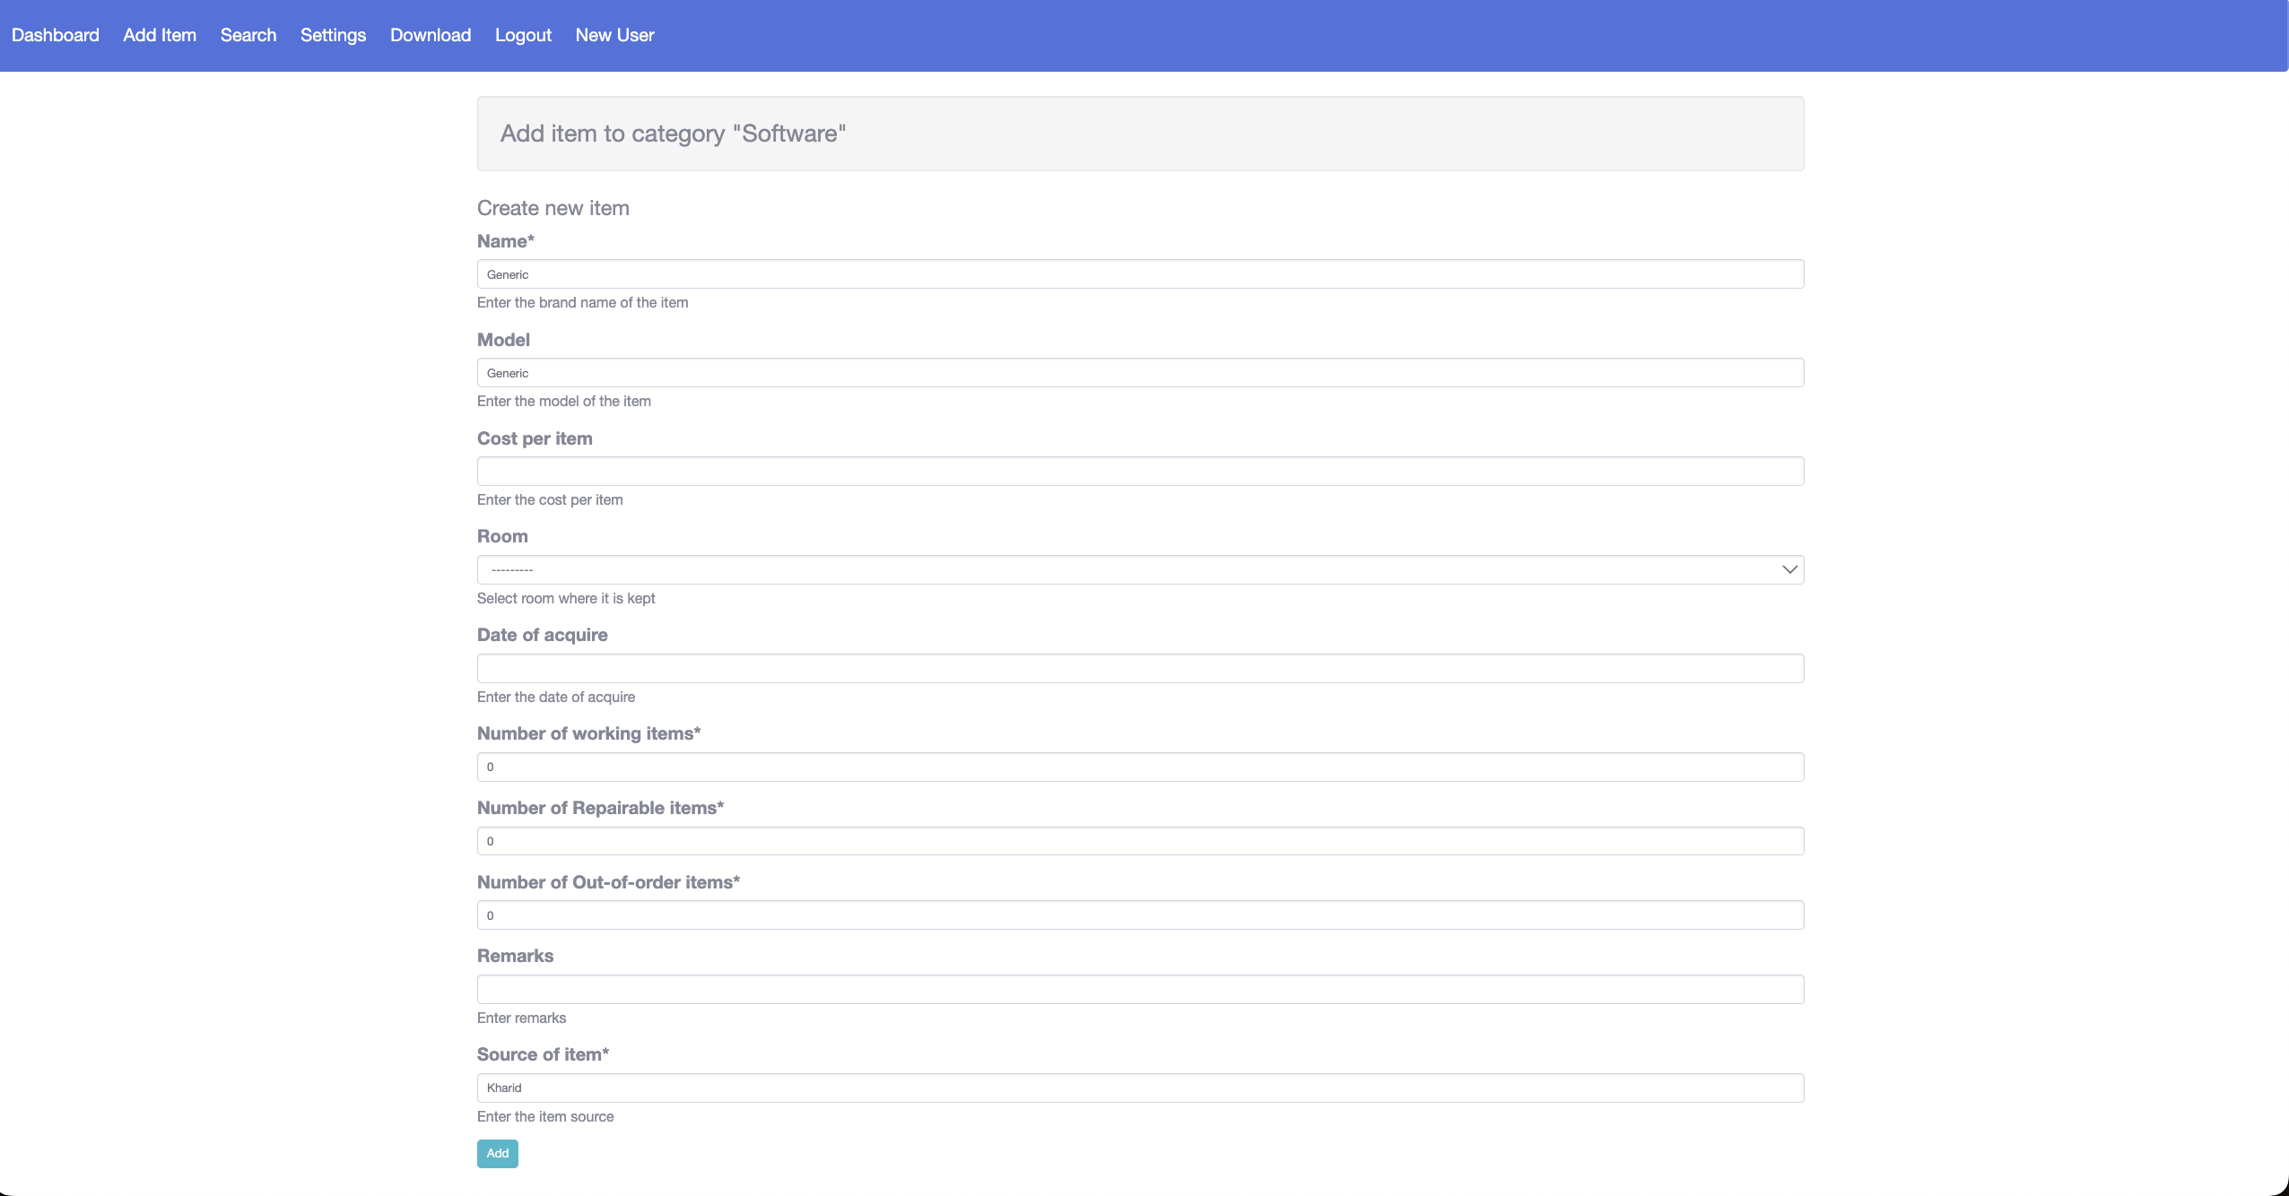Select the Cost per item field
The image size is (2289, 1196).
point(1139,472)
